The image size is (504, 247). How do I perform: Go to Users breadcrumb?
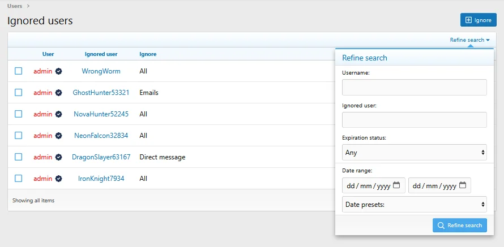(x=15, y=6)
